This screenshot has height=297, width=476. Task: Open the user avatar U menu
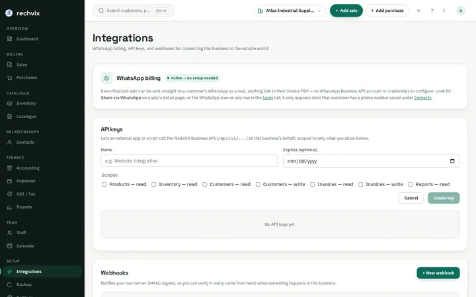pyautogui.click(x=461, y=11)
